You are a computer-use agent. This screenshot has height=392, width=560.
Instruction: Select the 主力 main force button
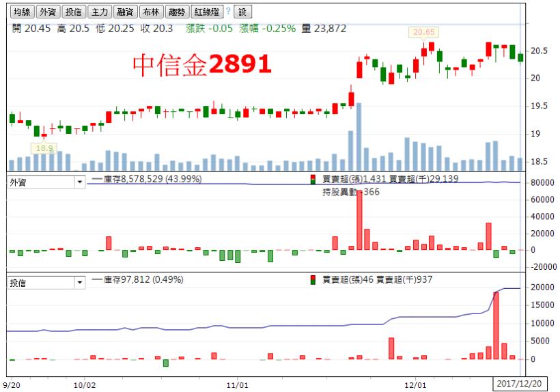(100, 12)
